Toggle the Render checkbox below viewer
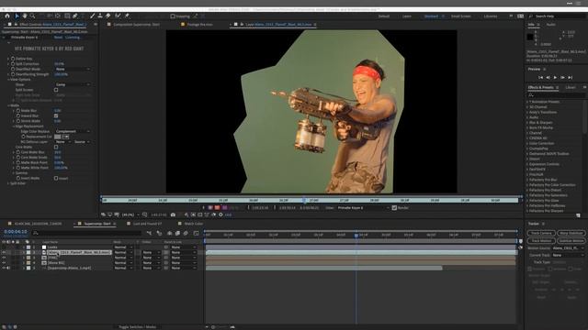The height and width of the screenshot is (330, 588). (394, 208)
